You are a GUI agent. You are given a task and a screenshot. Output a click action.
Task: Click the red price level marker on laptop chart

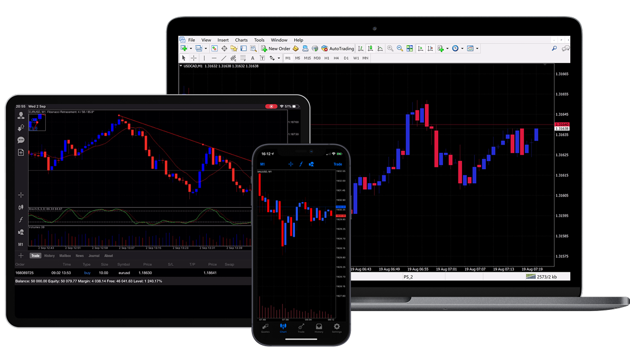(x=561, y=124)
